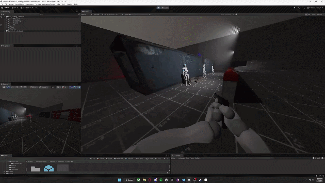Select the Hand tool in Scene toolbar

coord(4,87)
